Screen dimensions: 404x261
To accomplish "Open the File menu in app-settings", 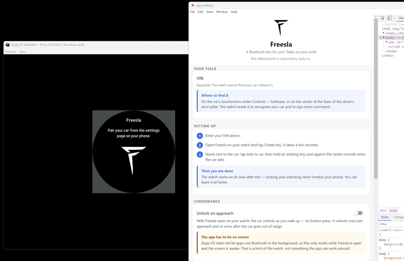I will click(x=192, y=12).
